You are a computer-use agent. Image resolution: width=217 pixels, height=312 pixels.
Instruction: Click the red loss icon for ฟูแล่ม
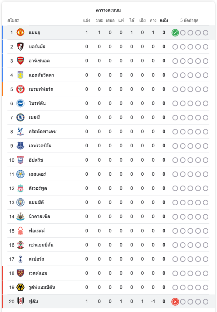(175, 302)
